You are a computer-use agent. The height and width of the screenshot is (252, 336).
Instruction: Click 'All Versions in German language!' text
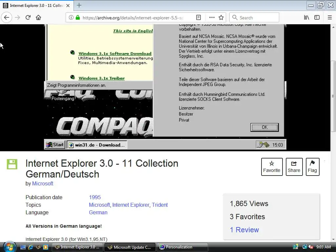tap(64, 226)
